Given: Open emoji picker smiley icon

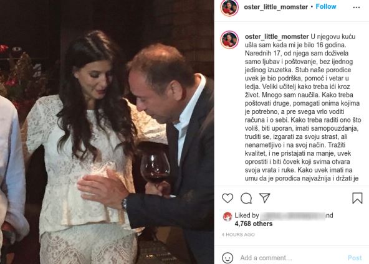Looking at the screenshot, I should click(x=228, y=258).
